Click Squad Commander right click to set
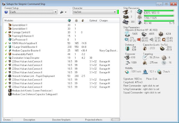 [x=142, y=93]
